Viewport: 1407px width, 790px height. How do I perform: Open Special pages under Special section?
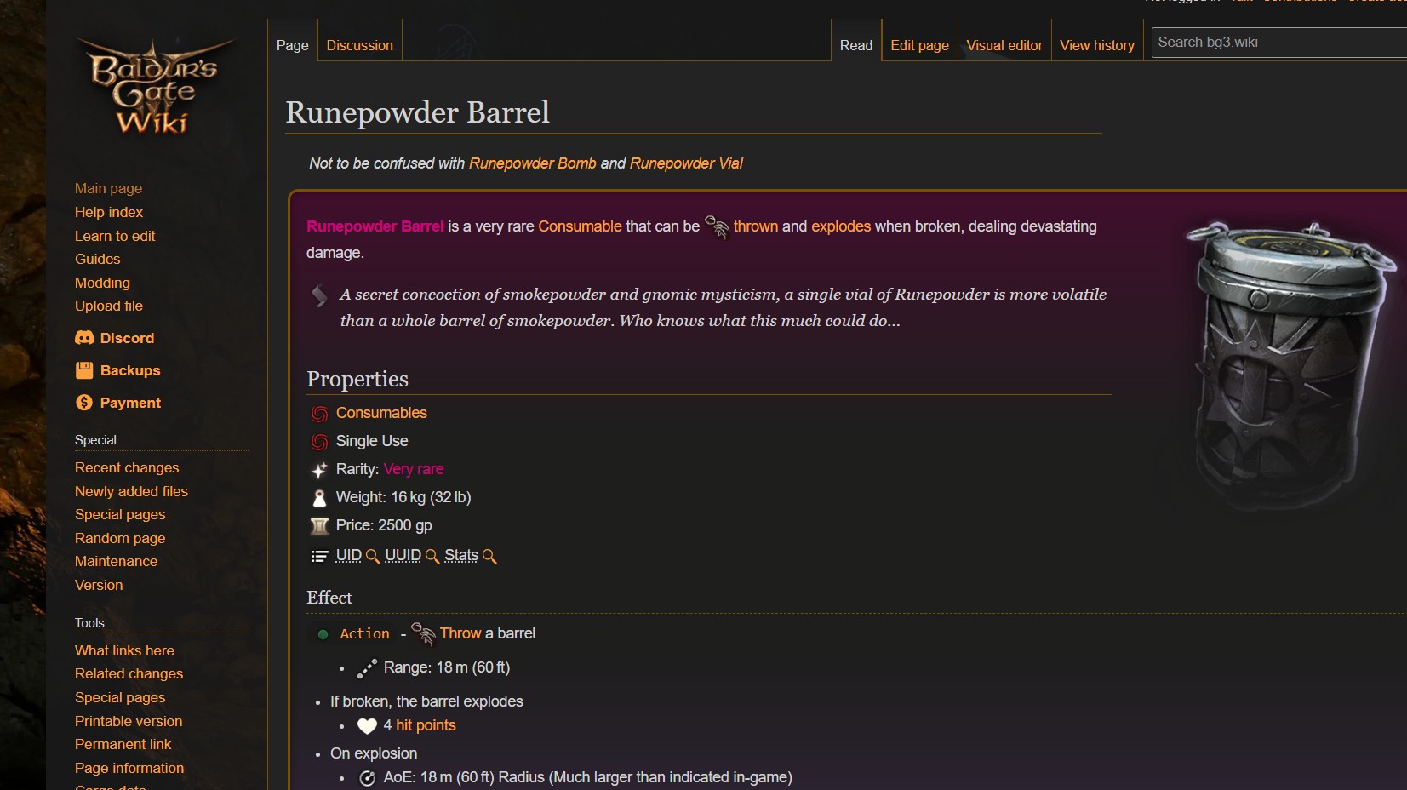120,514
